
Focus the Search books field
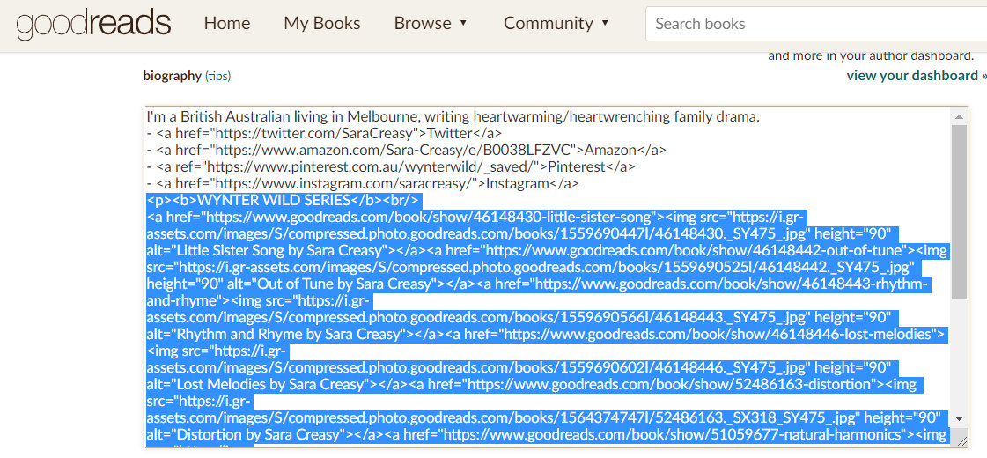tap(814, 24)
